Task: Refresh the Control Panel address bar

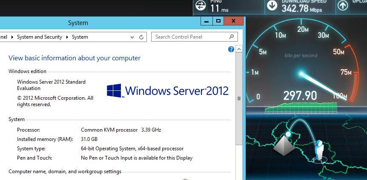Action: coord(141,37)
